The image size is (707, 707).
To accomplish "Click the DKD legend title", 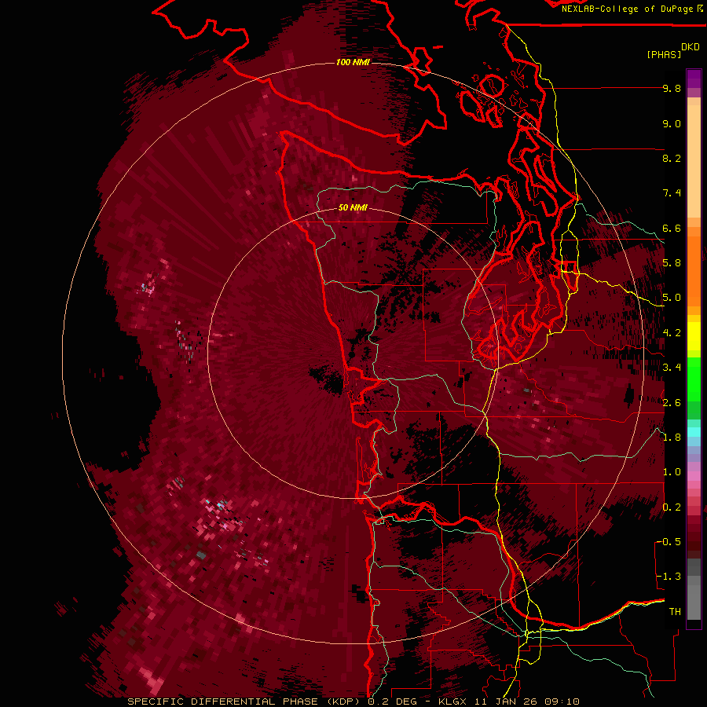I will click(x=691, y=47).
